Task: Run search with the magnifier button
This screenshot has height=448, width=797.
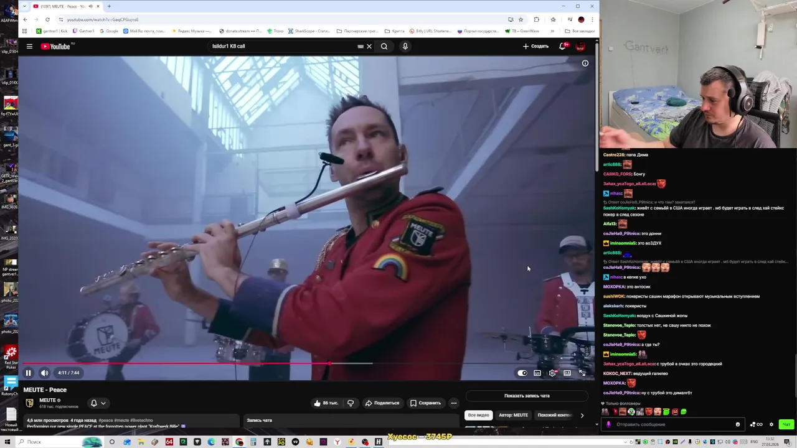Action: pos(384,46)
